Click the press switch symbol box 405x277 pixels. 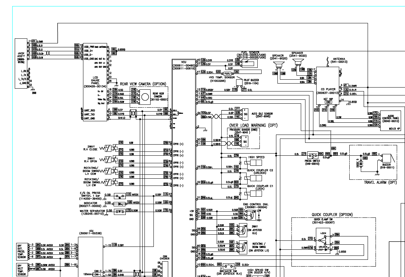point(313,155)
